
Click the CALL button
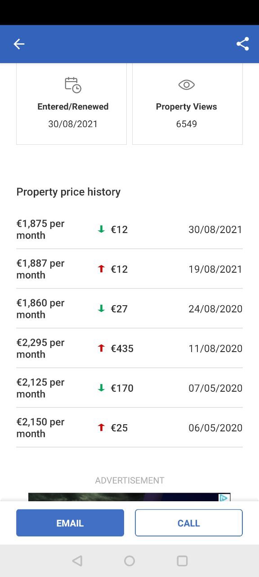coord(189,523)
